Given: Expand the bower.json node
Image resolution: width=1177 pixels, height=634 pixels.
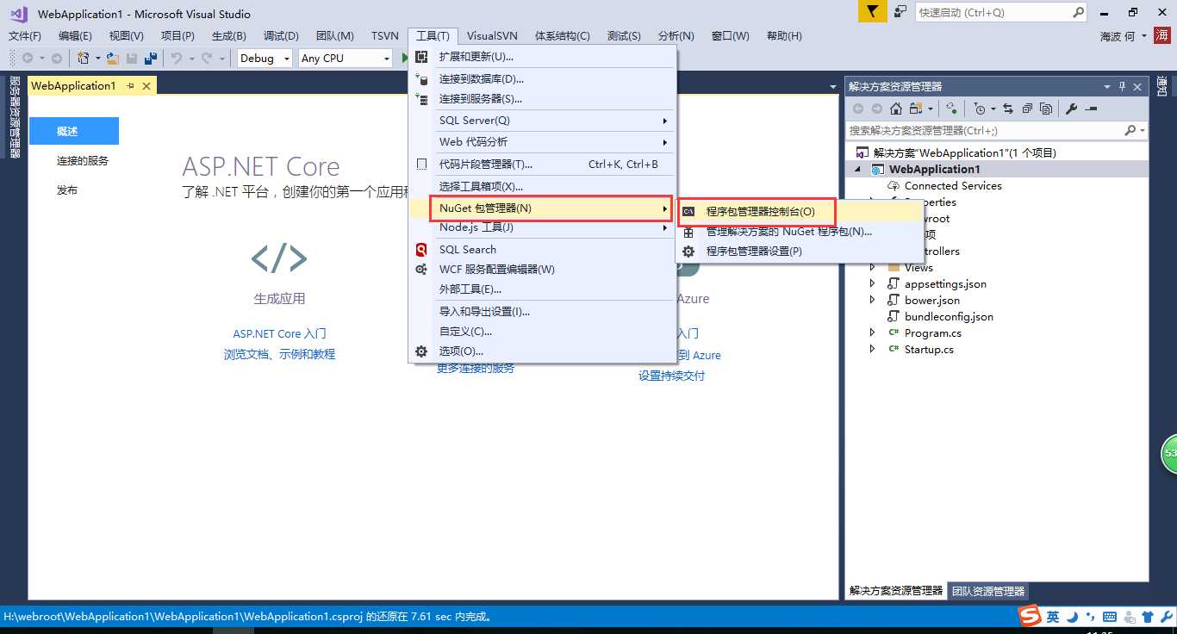Looking at the screenshot, I should click(872, 300).
